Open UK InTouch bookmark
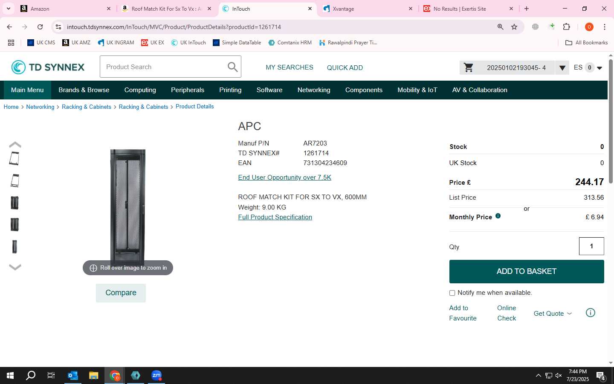 188,43
